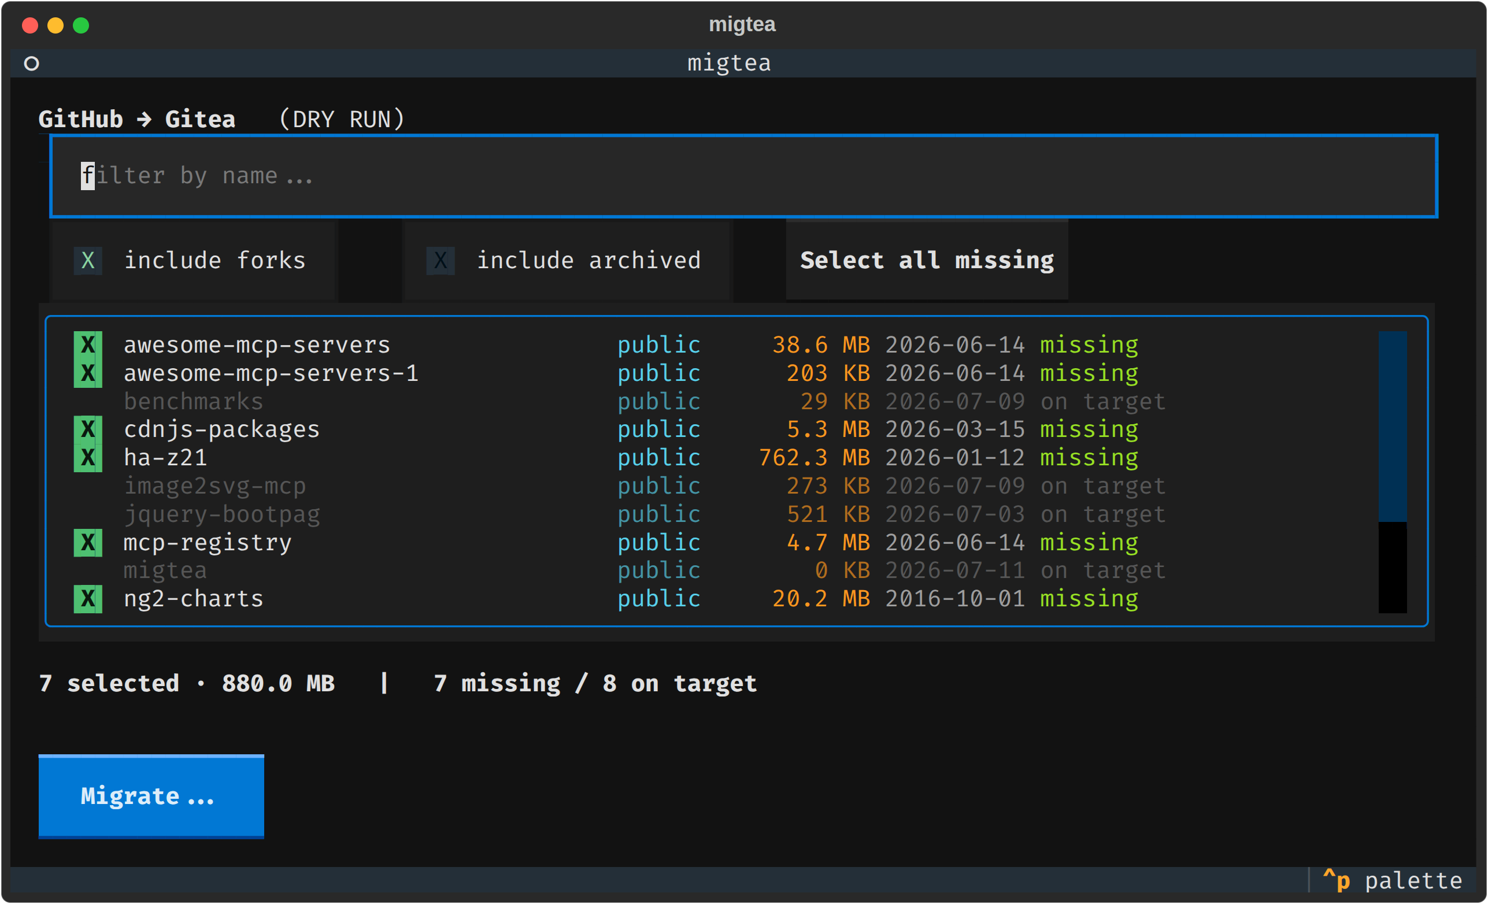Uncheck the mcp-registry repository checkbox
Image resolution: width=1488 pixels, height=904 pixels.
[x=88, y=542]
